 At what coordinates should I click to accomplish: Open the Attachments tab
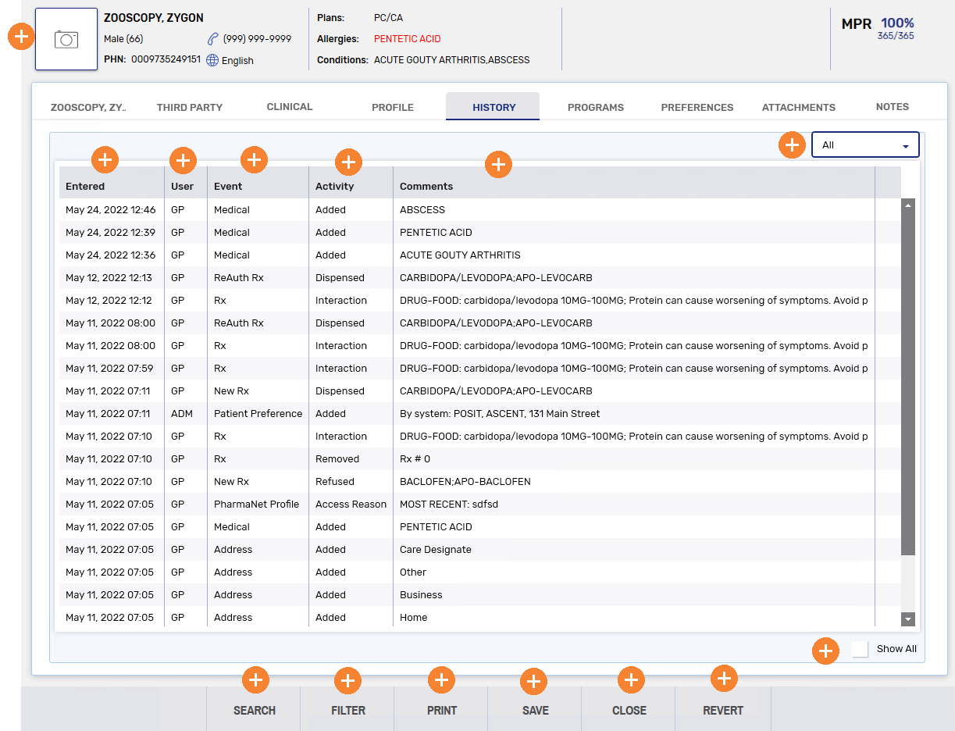tap(799, 108)
